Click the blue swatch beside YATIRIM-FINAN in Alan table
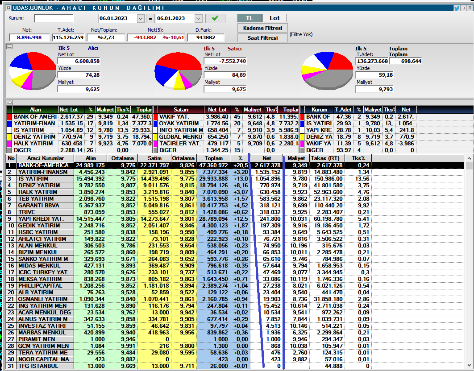 [x=9, y=124]
